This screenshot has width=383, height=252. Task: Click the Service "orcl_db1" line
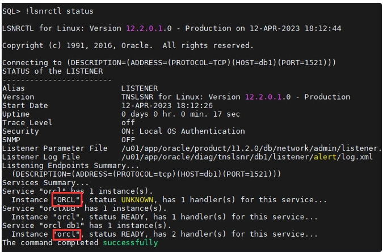87,225
